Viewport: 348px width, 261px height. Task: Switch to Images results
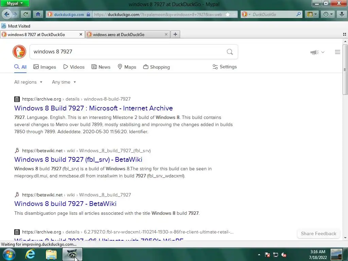[45, 67]
